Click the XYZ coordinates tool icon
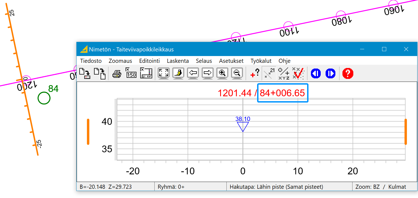Image resolution: width=418 pixels, height=198 pixels. (x=284, y=73)
